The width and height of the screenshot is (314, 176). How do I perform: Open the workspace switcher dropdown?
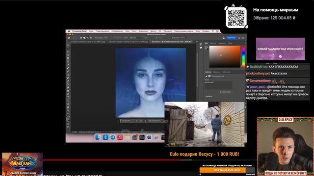(x=243, y=38)
